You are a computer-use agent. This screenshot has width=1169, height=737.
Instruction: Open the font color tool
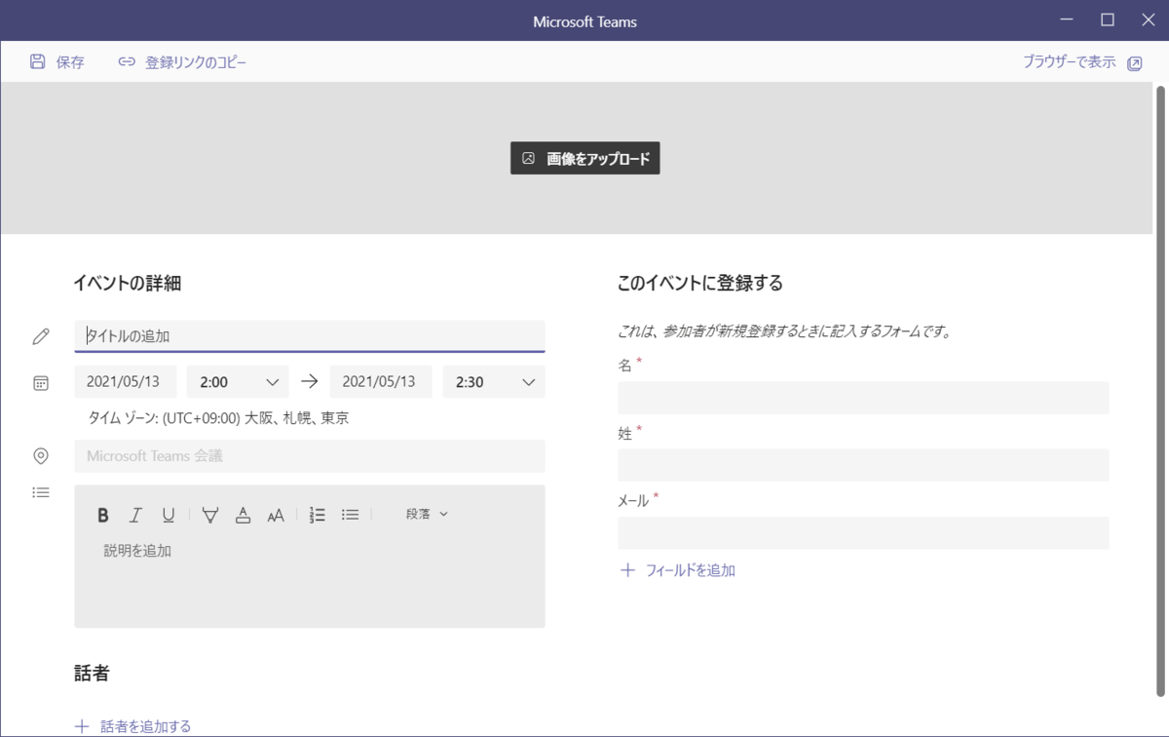(x=244, y=515)
